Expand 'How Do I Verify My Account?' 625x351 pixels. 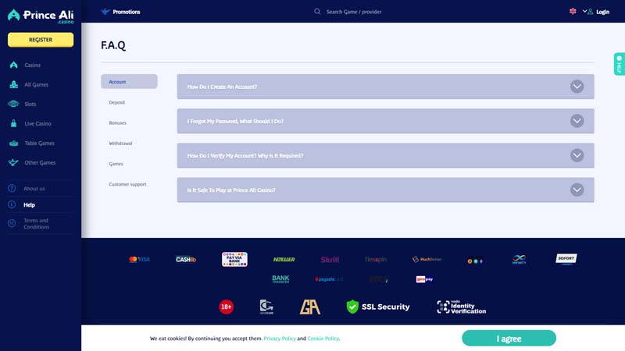(577, 155)
